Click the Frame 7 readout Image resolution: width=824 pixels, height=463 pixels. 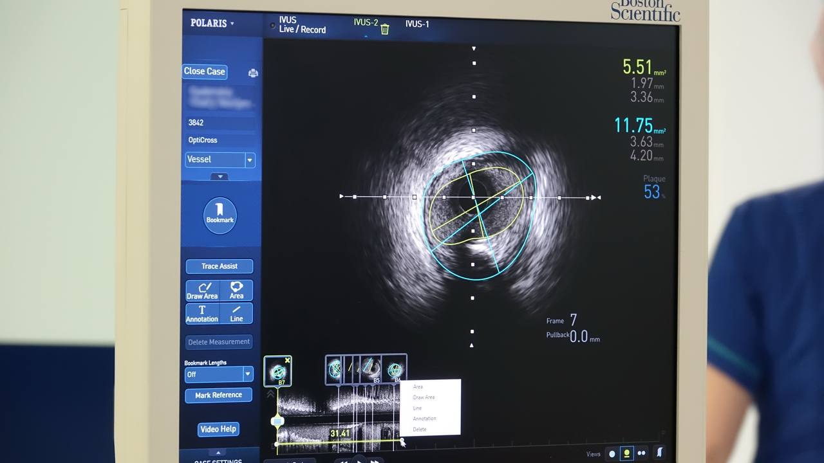[561, 320]
